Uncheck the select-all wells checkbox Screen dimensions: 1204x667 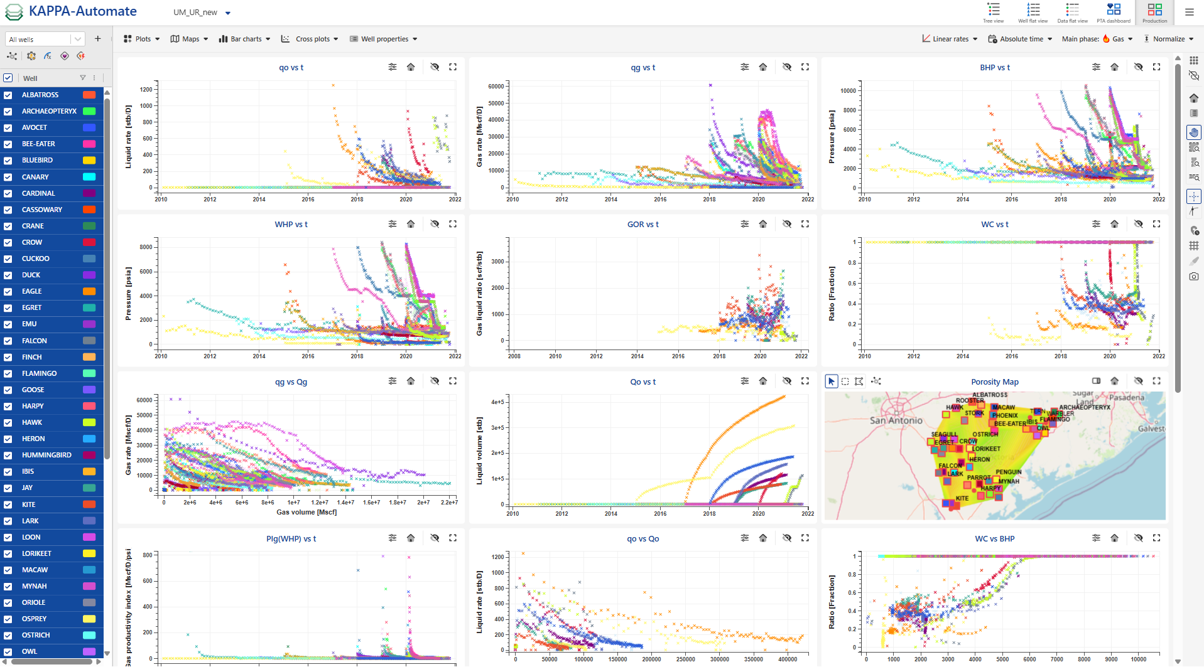coord(8,78)
